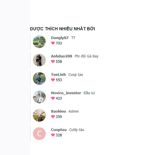Viewport: 146px width, 155px height.
Task: Open Baokieu's profile avatar
Action: [39, 115]
